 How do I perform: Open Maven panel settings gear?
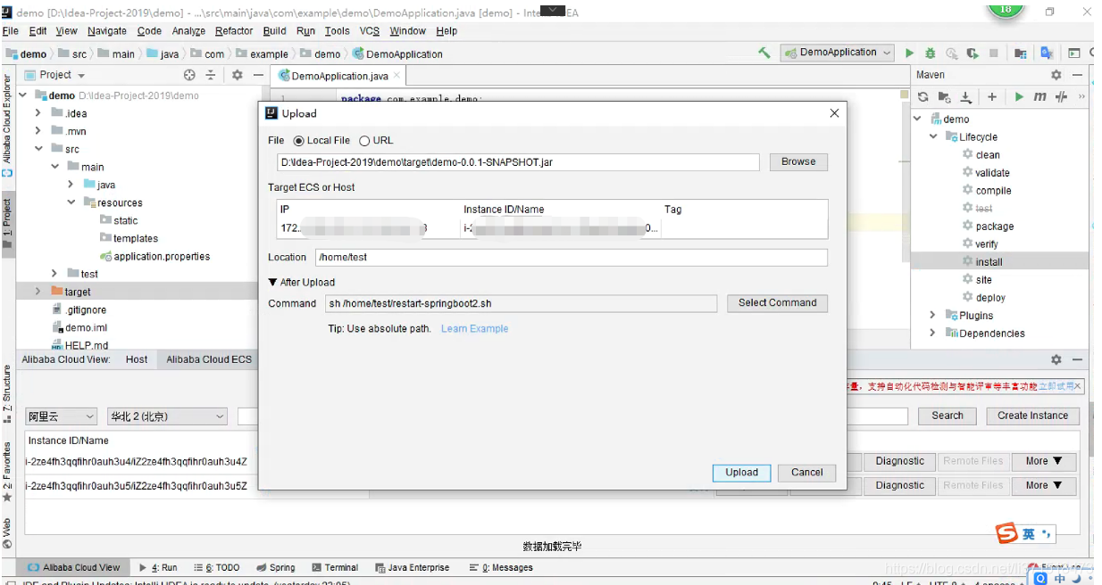(1056, 75)
